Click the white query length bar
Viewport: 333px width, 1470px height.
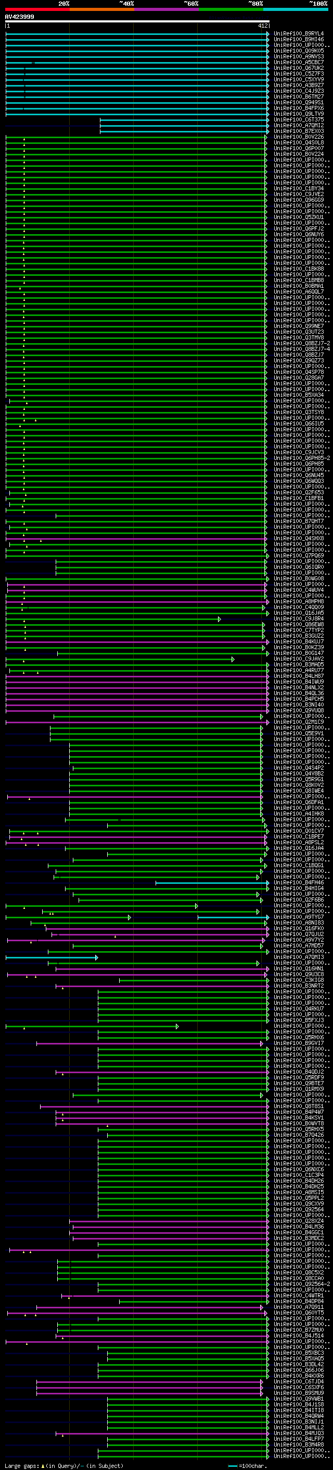click(x=137, y=21)
